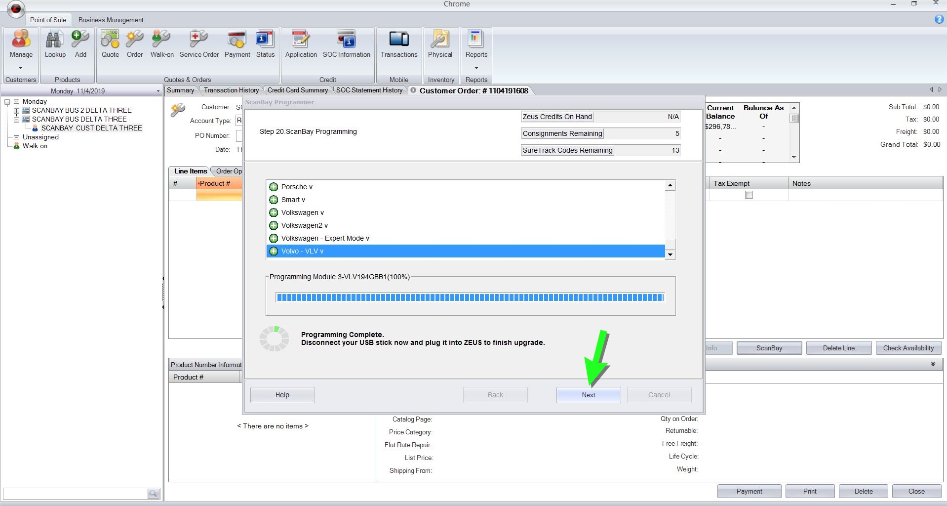
Task: Toggle the Tax Exempt checkbox
Action: point(749,195)
